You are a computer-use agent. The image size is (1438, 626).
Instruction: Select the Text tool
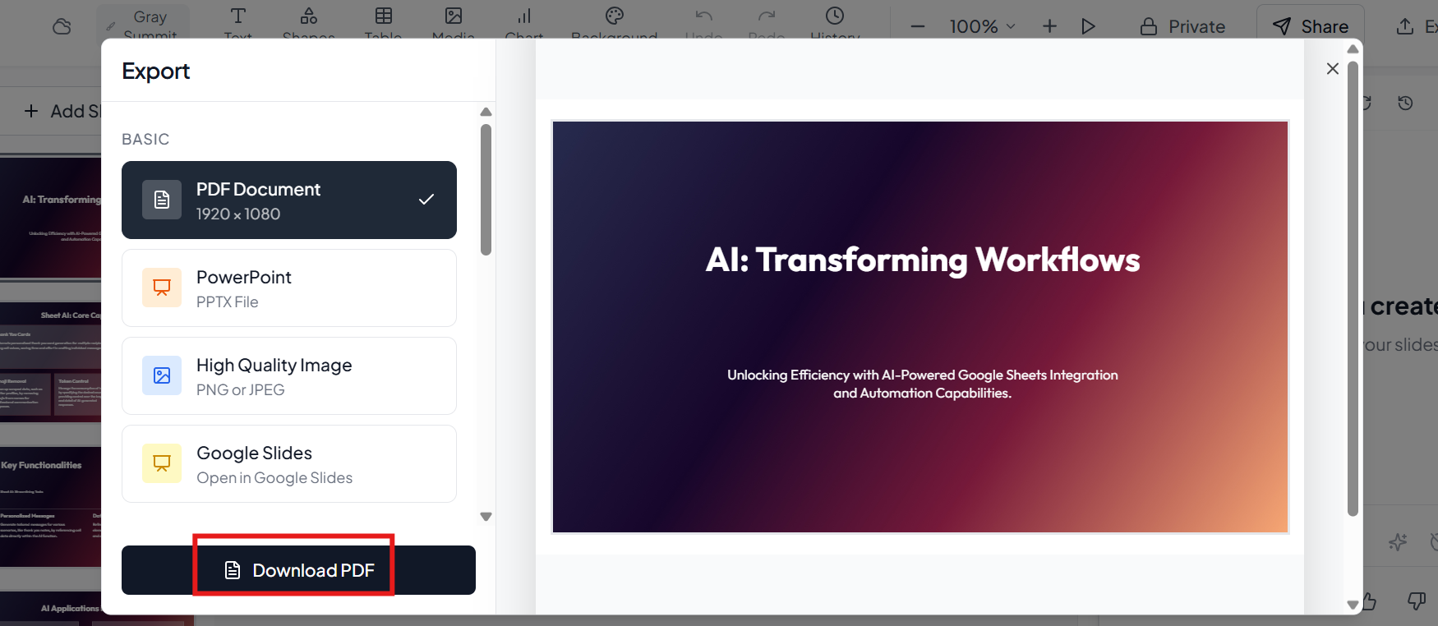click(238, 23)
